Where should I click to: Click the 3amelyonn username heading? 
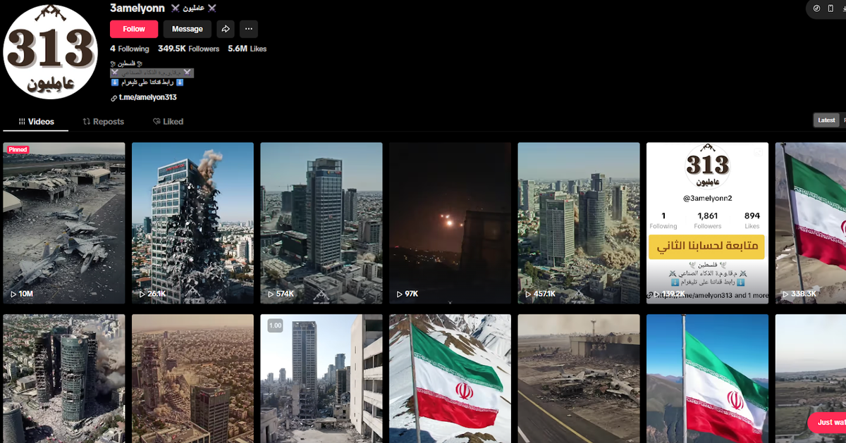pyautogui.click(x=137, y=8)
